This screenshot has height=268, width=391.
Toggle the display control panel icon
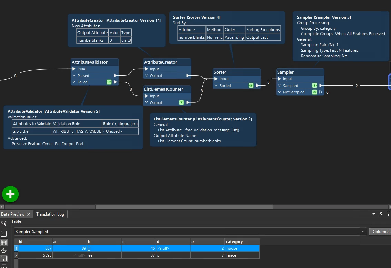point(4,234)
